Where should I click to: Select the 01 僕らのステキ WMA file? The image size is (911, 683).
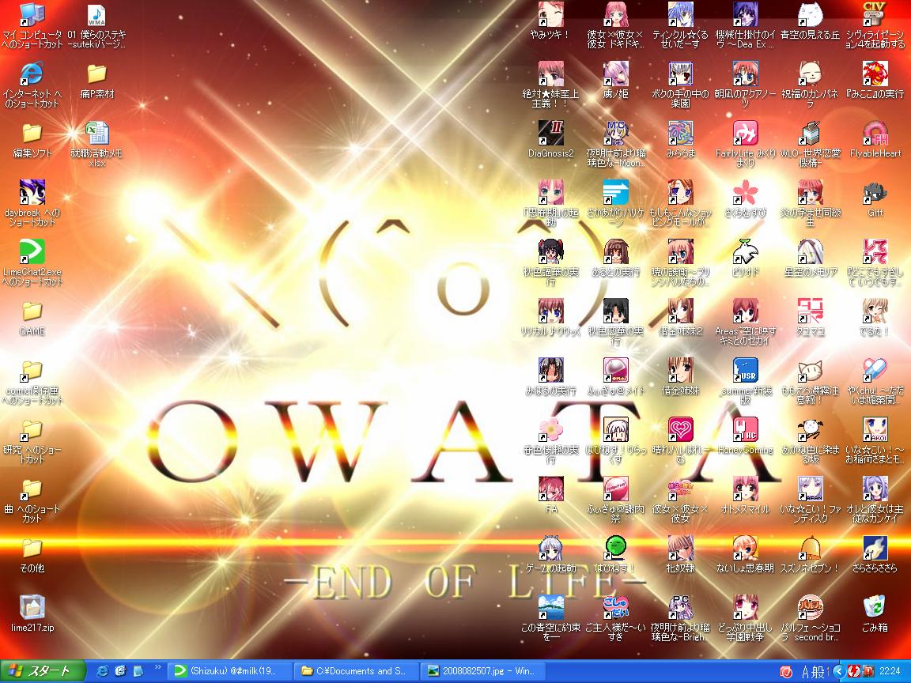[x=97, y=15]
